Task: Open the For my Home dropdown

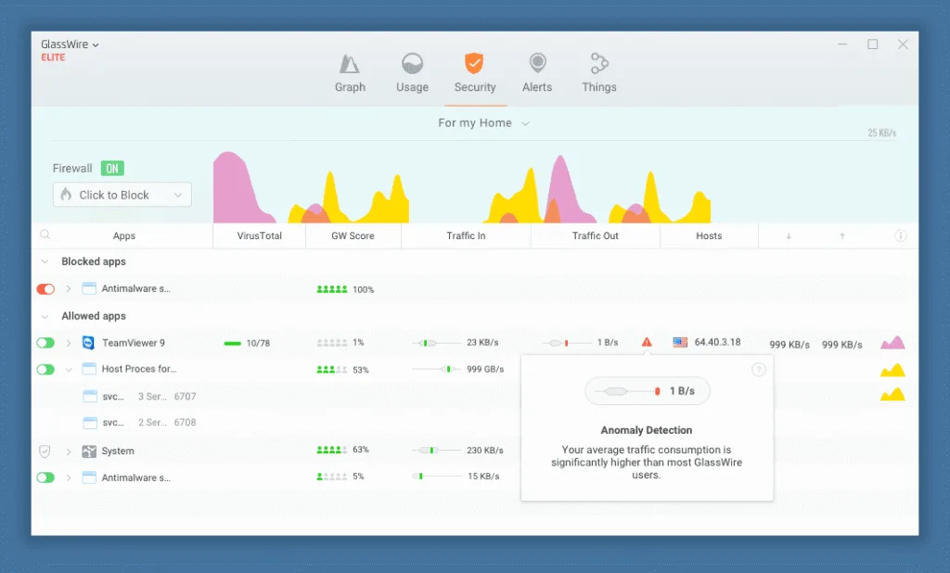Action: [x=483, y=123]
